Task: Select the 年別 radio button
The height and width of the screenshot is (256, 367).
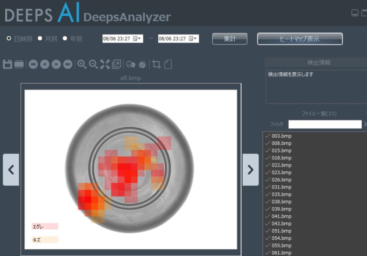Action: (65, 38)
